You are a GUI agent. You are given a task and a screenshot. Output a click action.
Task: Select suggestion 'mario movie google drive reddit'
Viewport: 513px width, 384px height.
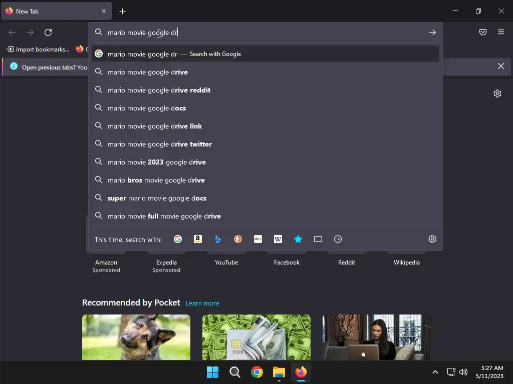(x=266, y=90)
